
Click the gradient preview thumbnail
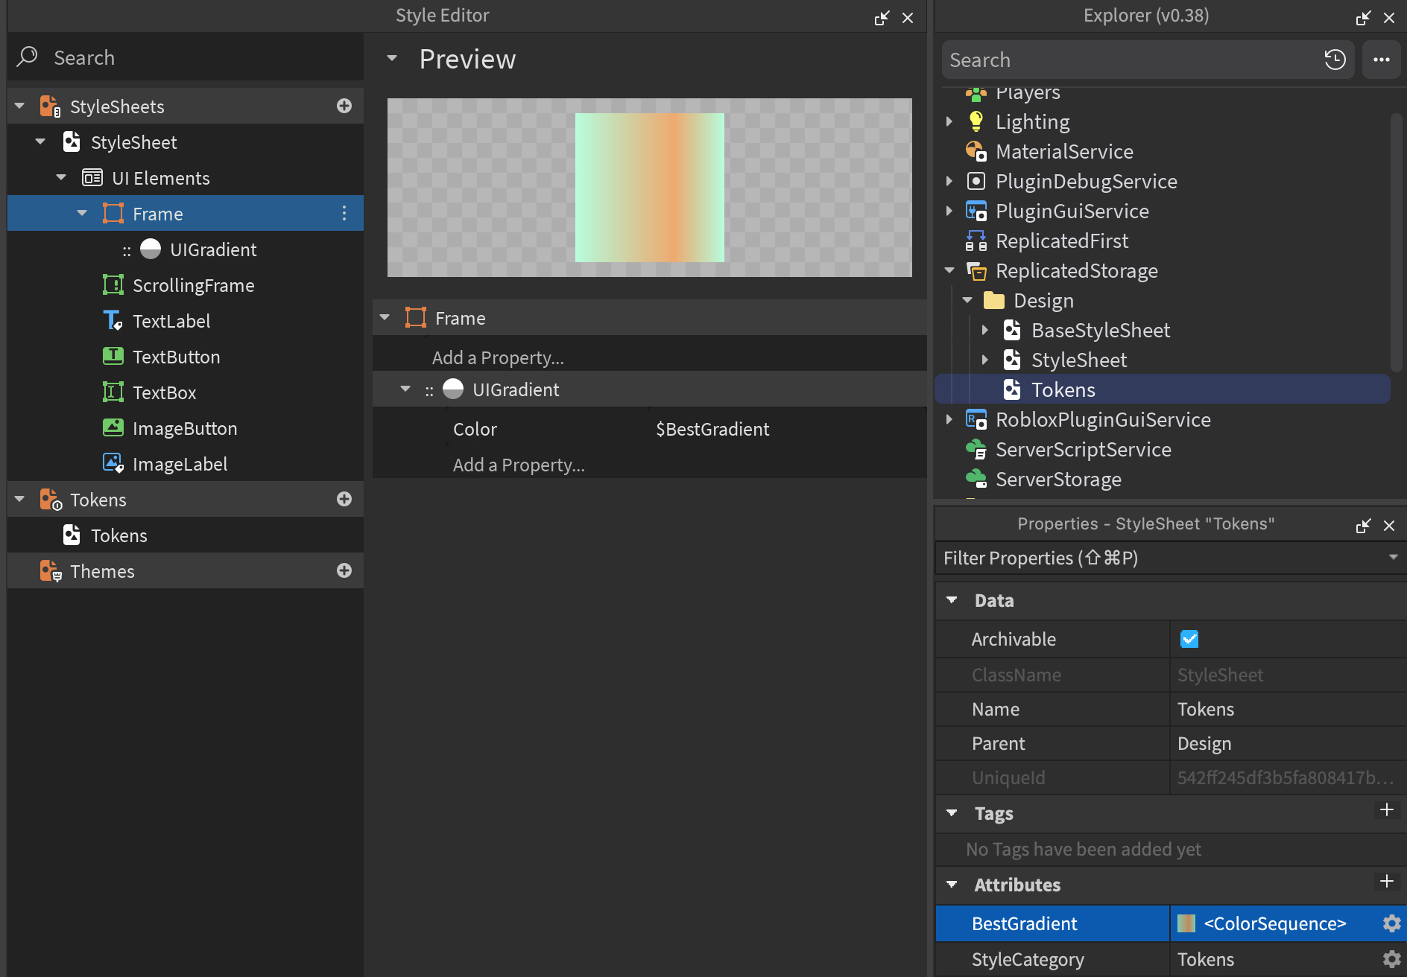(649, 187)
